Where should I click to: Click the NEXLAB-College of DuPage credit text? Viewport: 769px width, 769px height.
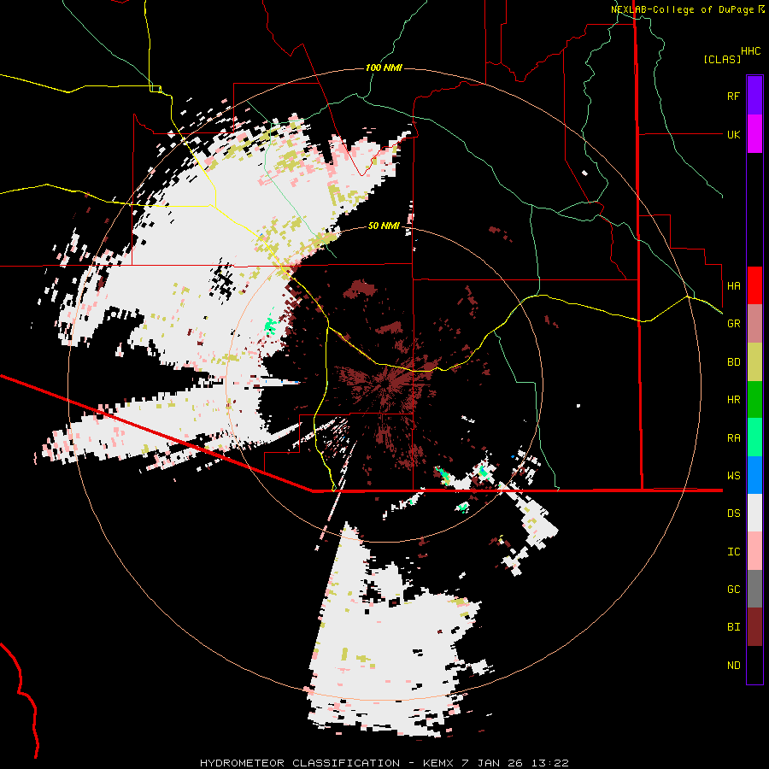tap(682, 9)
